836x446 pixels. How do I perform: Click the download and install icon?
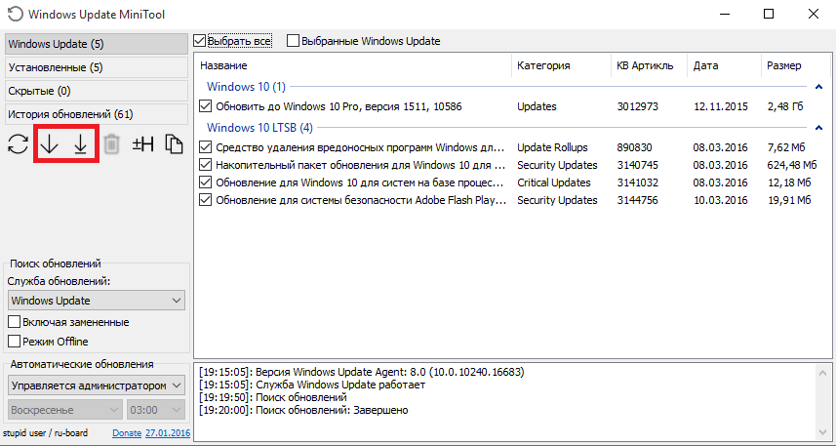(80, 144)
